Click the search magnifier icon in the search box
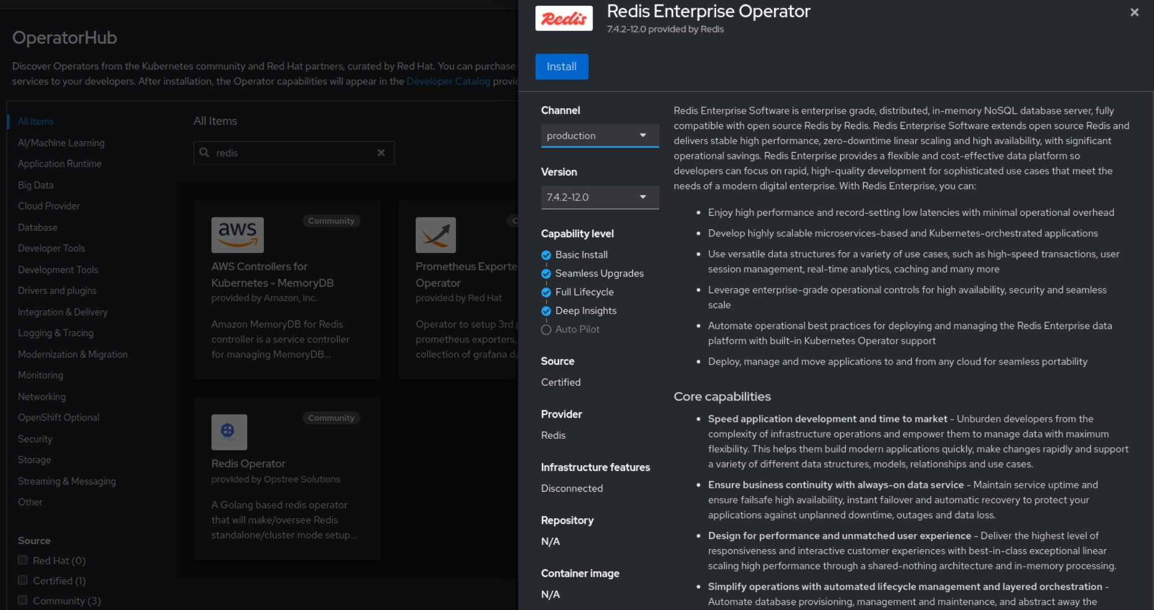Viewport: 1154px width, 610px height. click(205, 153)
